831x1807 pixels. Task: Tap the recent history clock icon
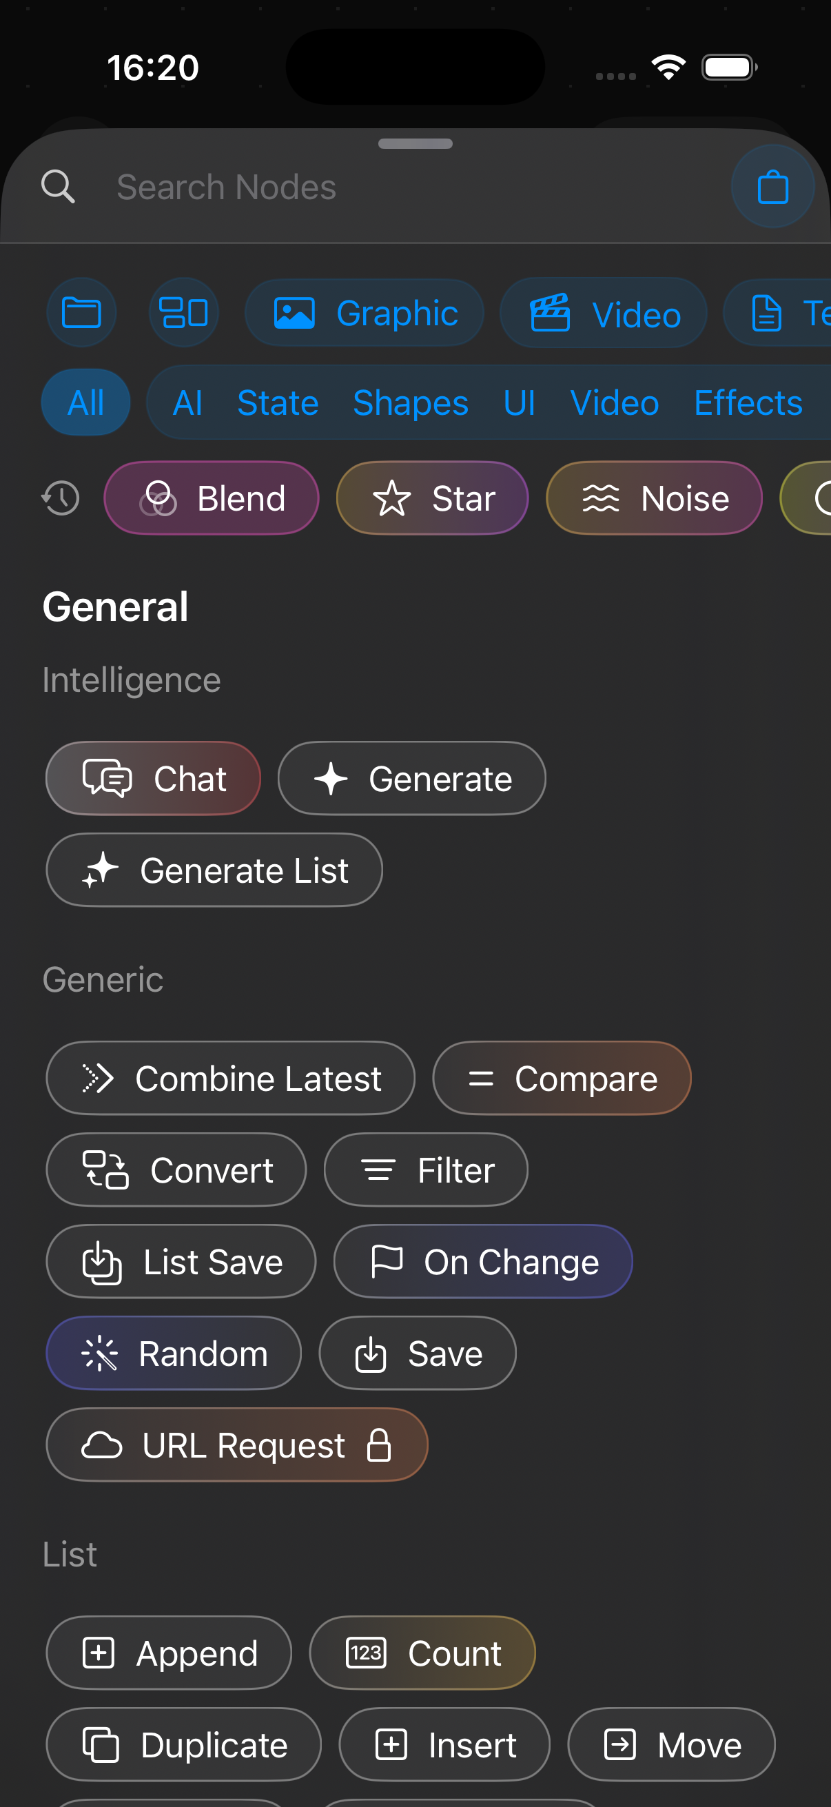point(61,498)
